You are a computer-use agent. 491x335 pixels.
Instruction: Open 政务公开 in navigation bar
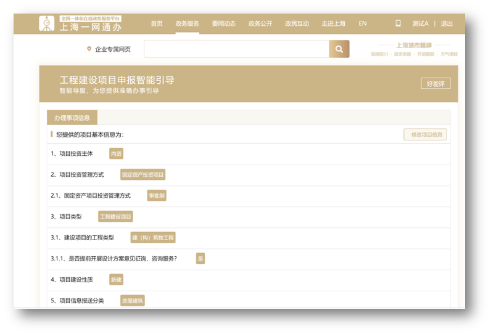pyautogui.click(x=260, y=23)
